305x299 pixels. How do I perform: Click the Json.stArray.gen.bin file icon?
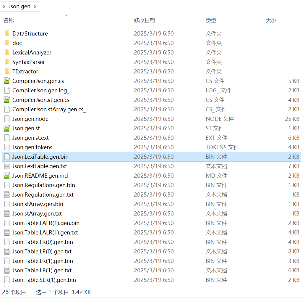(7, 204)
